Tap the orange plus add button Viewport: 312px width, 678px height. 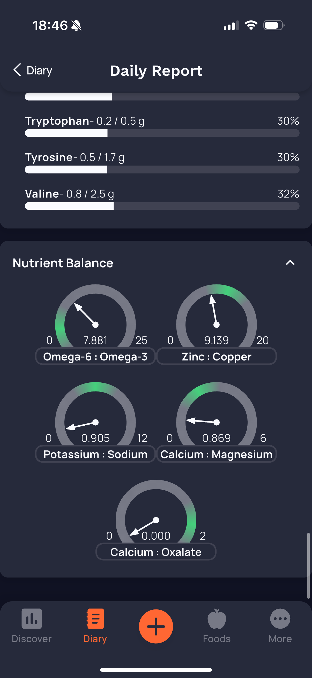coord(156,626)
